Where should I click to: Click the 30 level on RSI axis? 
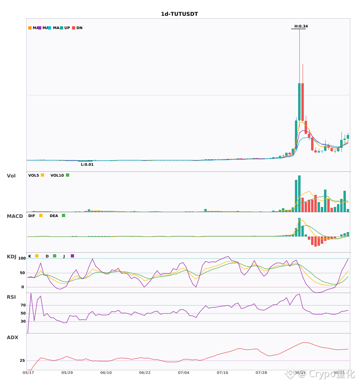(23, 321)
